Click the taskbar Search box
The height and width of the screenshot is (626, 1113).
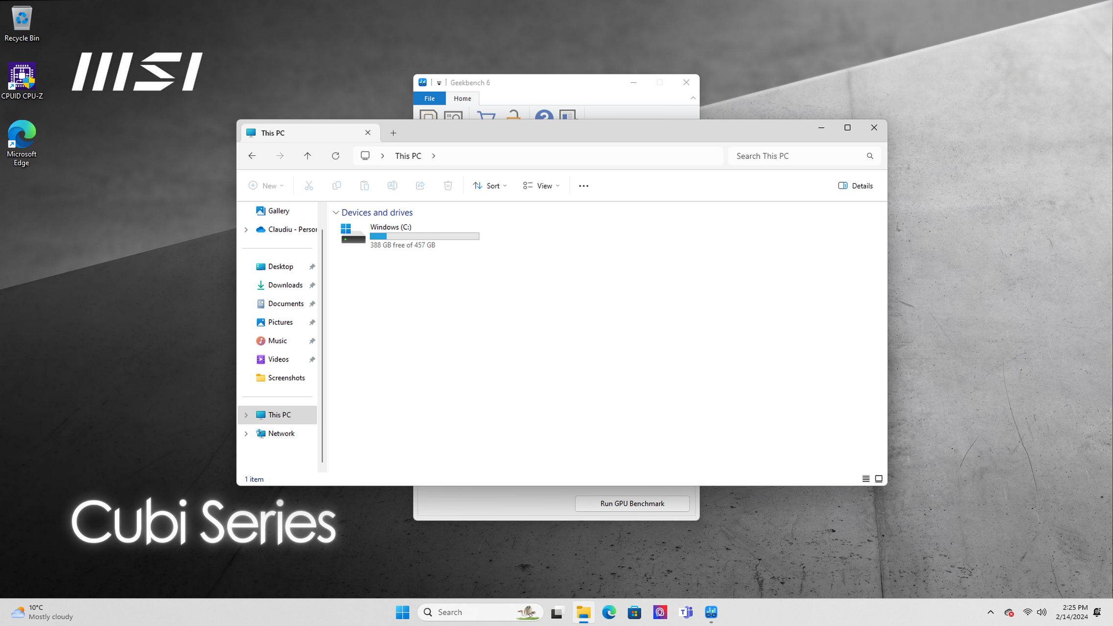(x=481, y=612)
